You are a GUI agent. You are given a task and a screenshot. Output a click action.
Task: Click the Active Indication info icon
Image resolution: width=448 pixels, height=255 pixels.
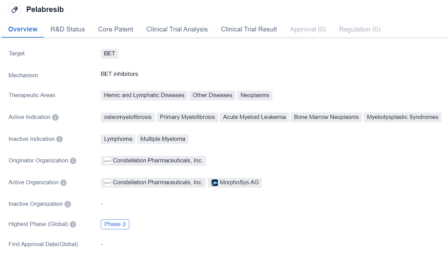pyautogui.click(x=56, y=117)
